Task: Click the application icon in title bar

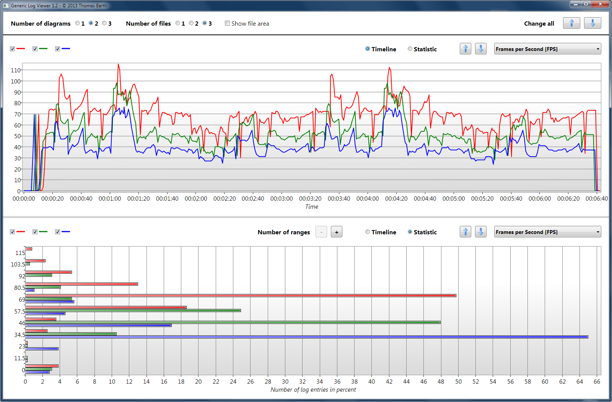Action: point(6,5)
